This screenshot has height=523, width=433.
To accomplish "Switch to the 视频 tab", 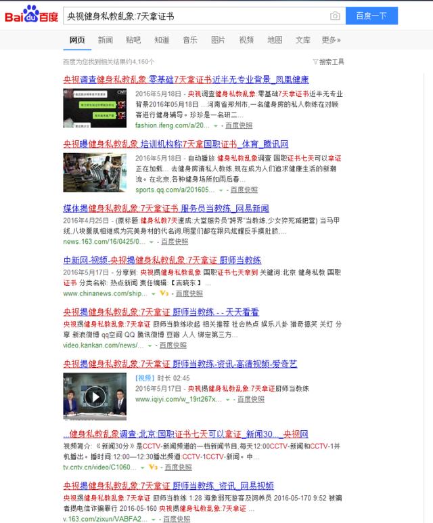I will point(246,40).
